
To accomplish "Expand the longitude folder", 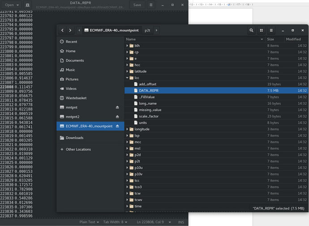I will tap(127, 129).
